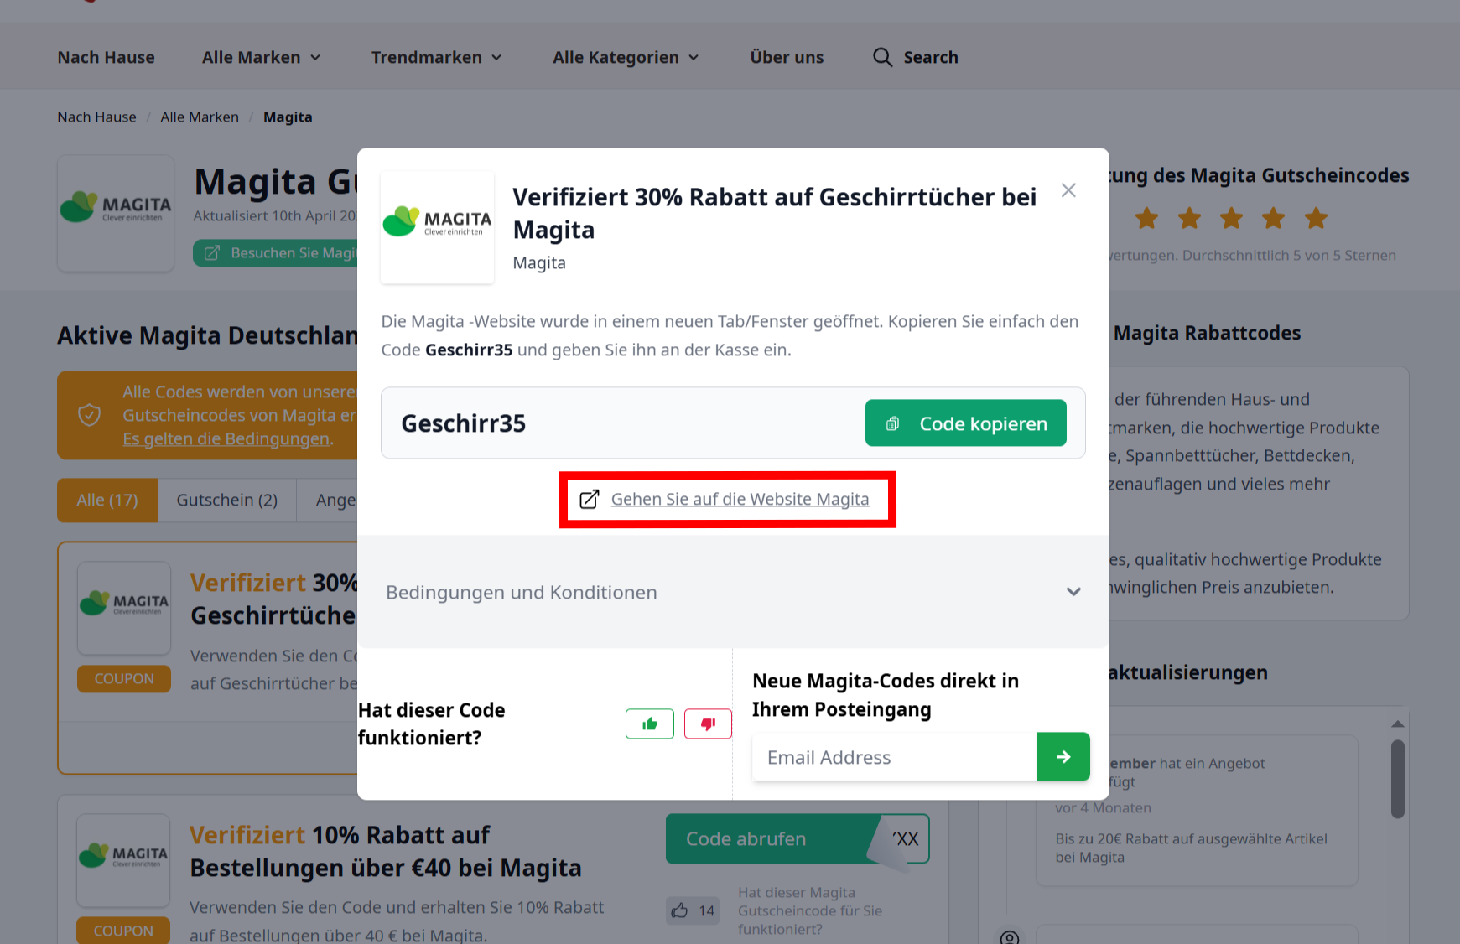Click the Code kopieren button
1460x944 pixels.
point(966,423)
